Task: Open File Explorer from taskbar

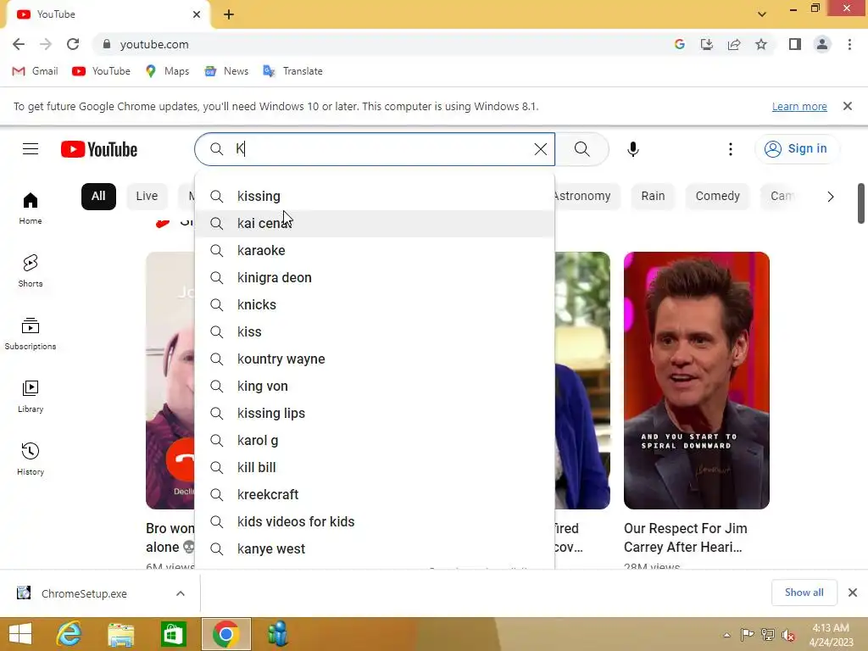Action: [x=120, y=634]
